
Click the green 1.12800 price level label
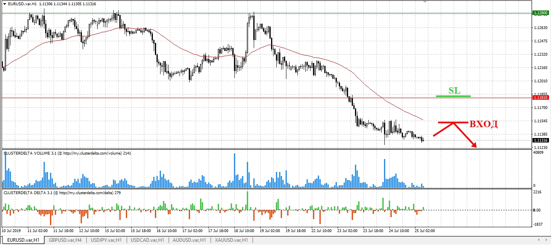click(x=541, y=13)
